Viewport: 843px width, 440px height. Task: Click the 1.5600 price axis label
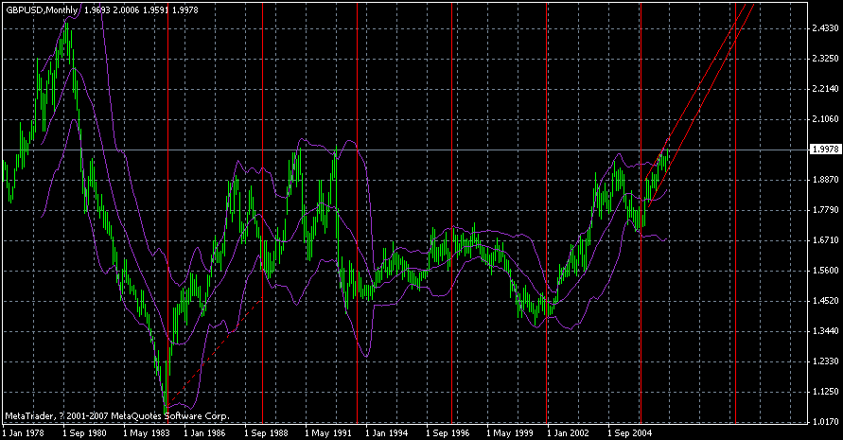pyautogui.click(x=826, y=270)
